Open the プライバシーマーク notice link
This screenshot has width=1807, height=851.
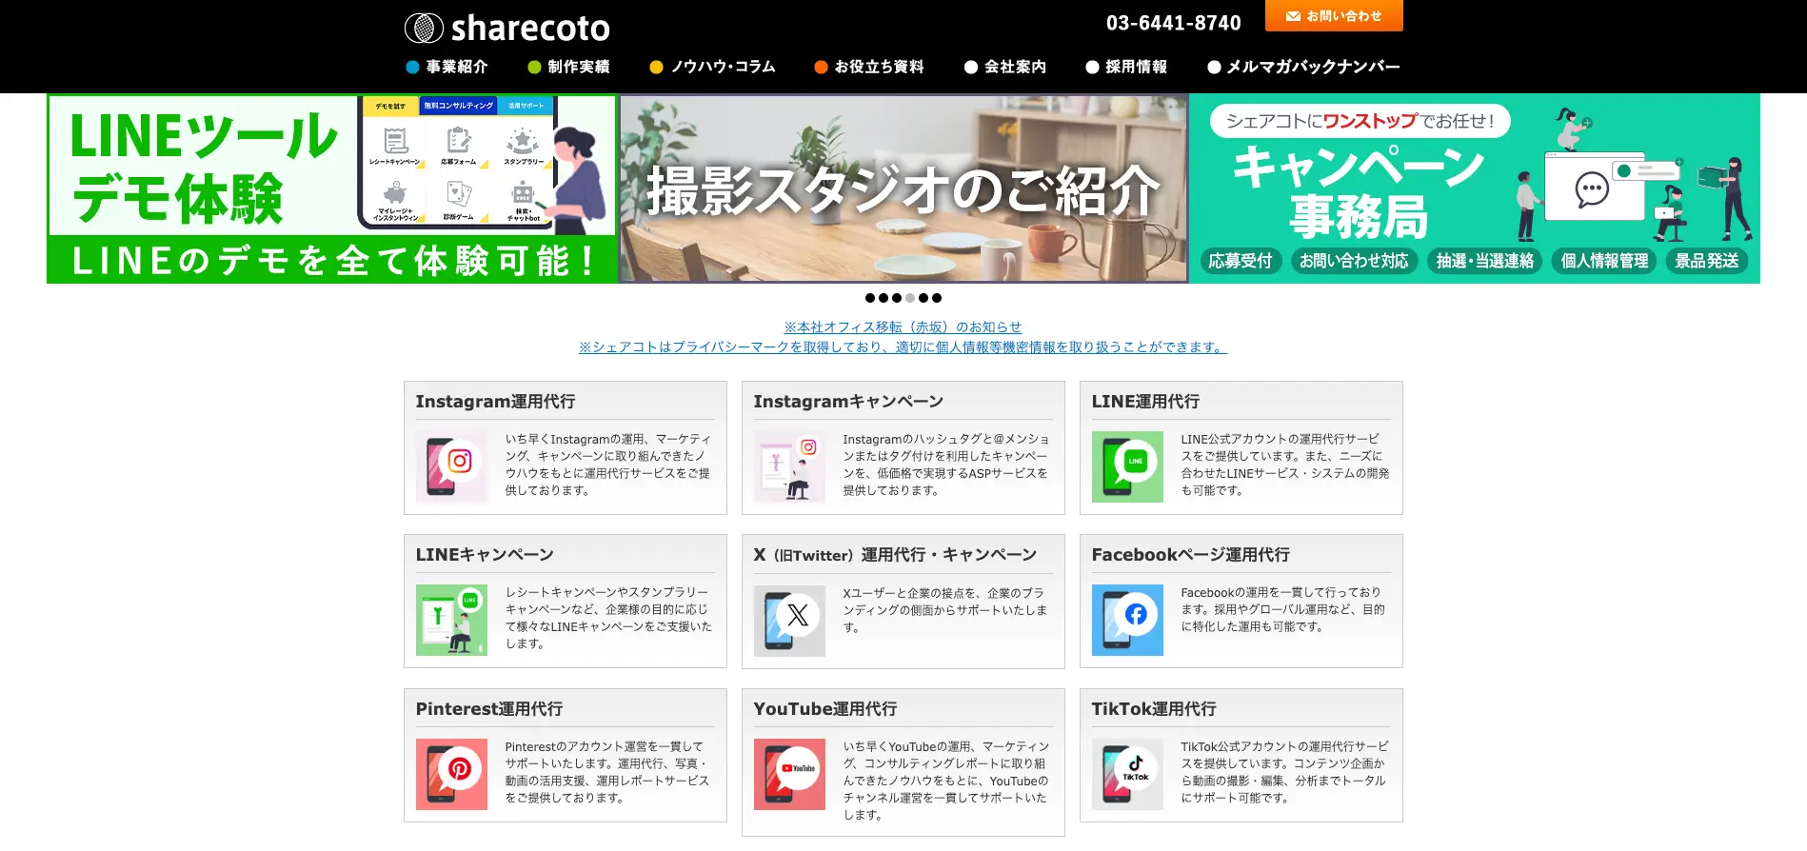[x=903, y=347]
